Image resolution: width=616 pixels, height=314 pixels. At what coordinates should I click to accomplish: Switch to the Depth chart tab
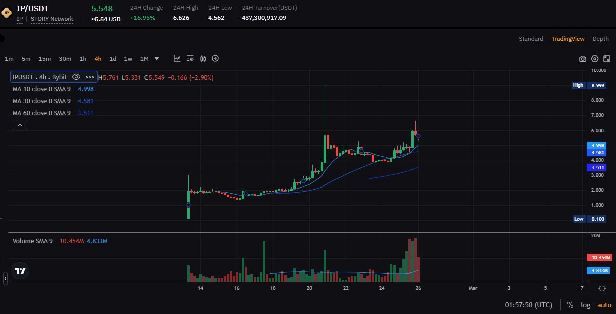click(x=600, y=39)
